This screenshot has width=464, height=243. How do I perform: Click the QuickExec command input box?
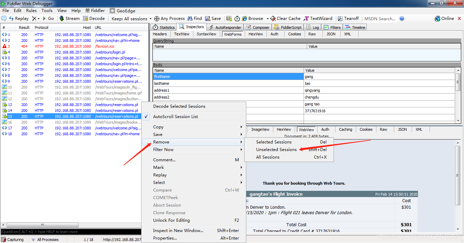coord(71,232)
